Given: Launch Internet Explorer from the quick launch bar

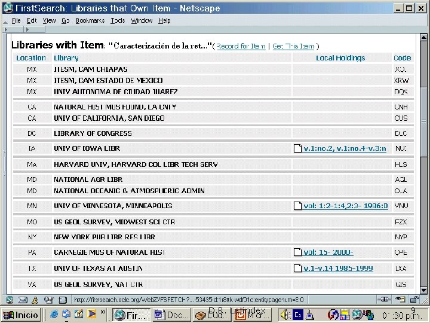Looking at the screenshot, I should click(54, 313).
